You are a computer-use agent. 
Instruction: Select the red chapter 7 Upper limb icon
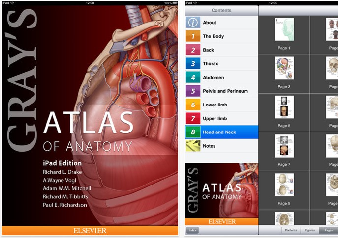click(x=193, y=119)
